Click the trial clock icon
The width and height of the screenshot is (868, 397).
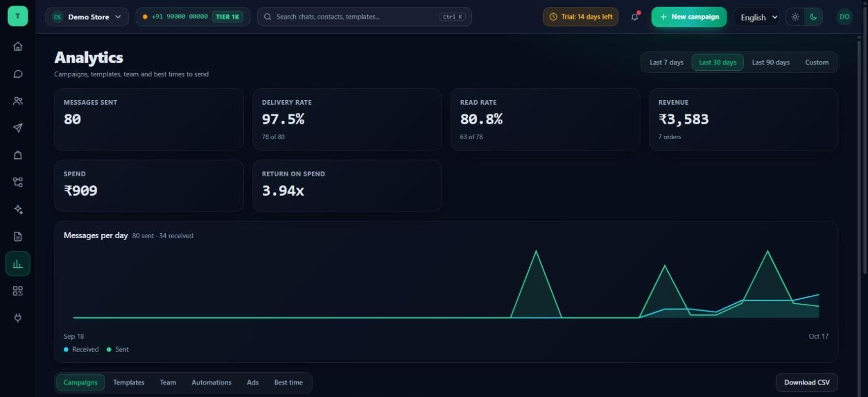(553, 17)
